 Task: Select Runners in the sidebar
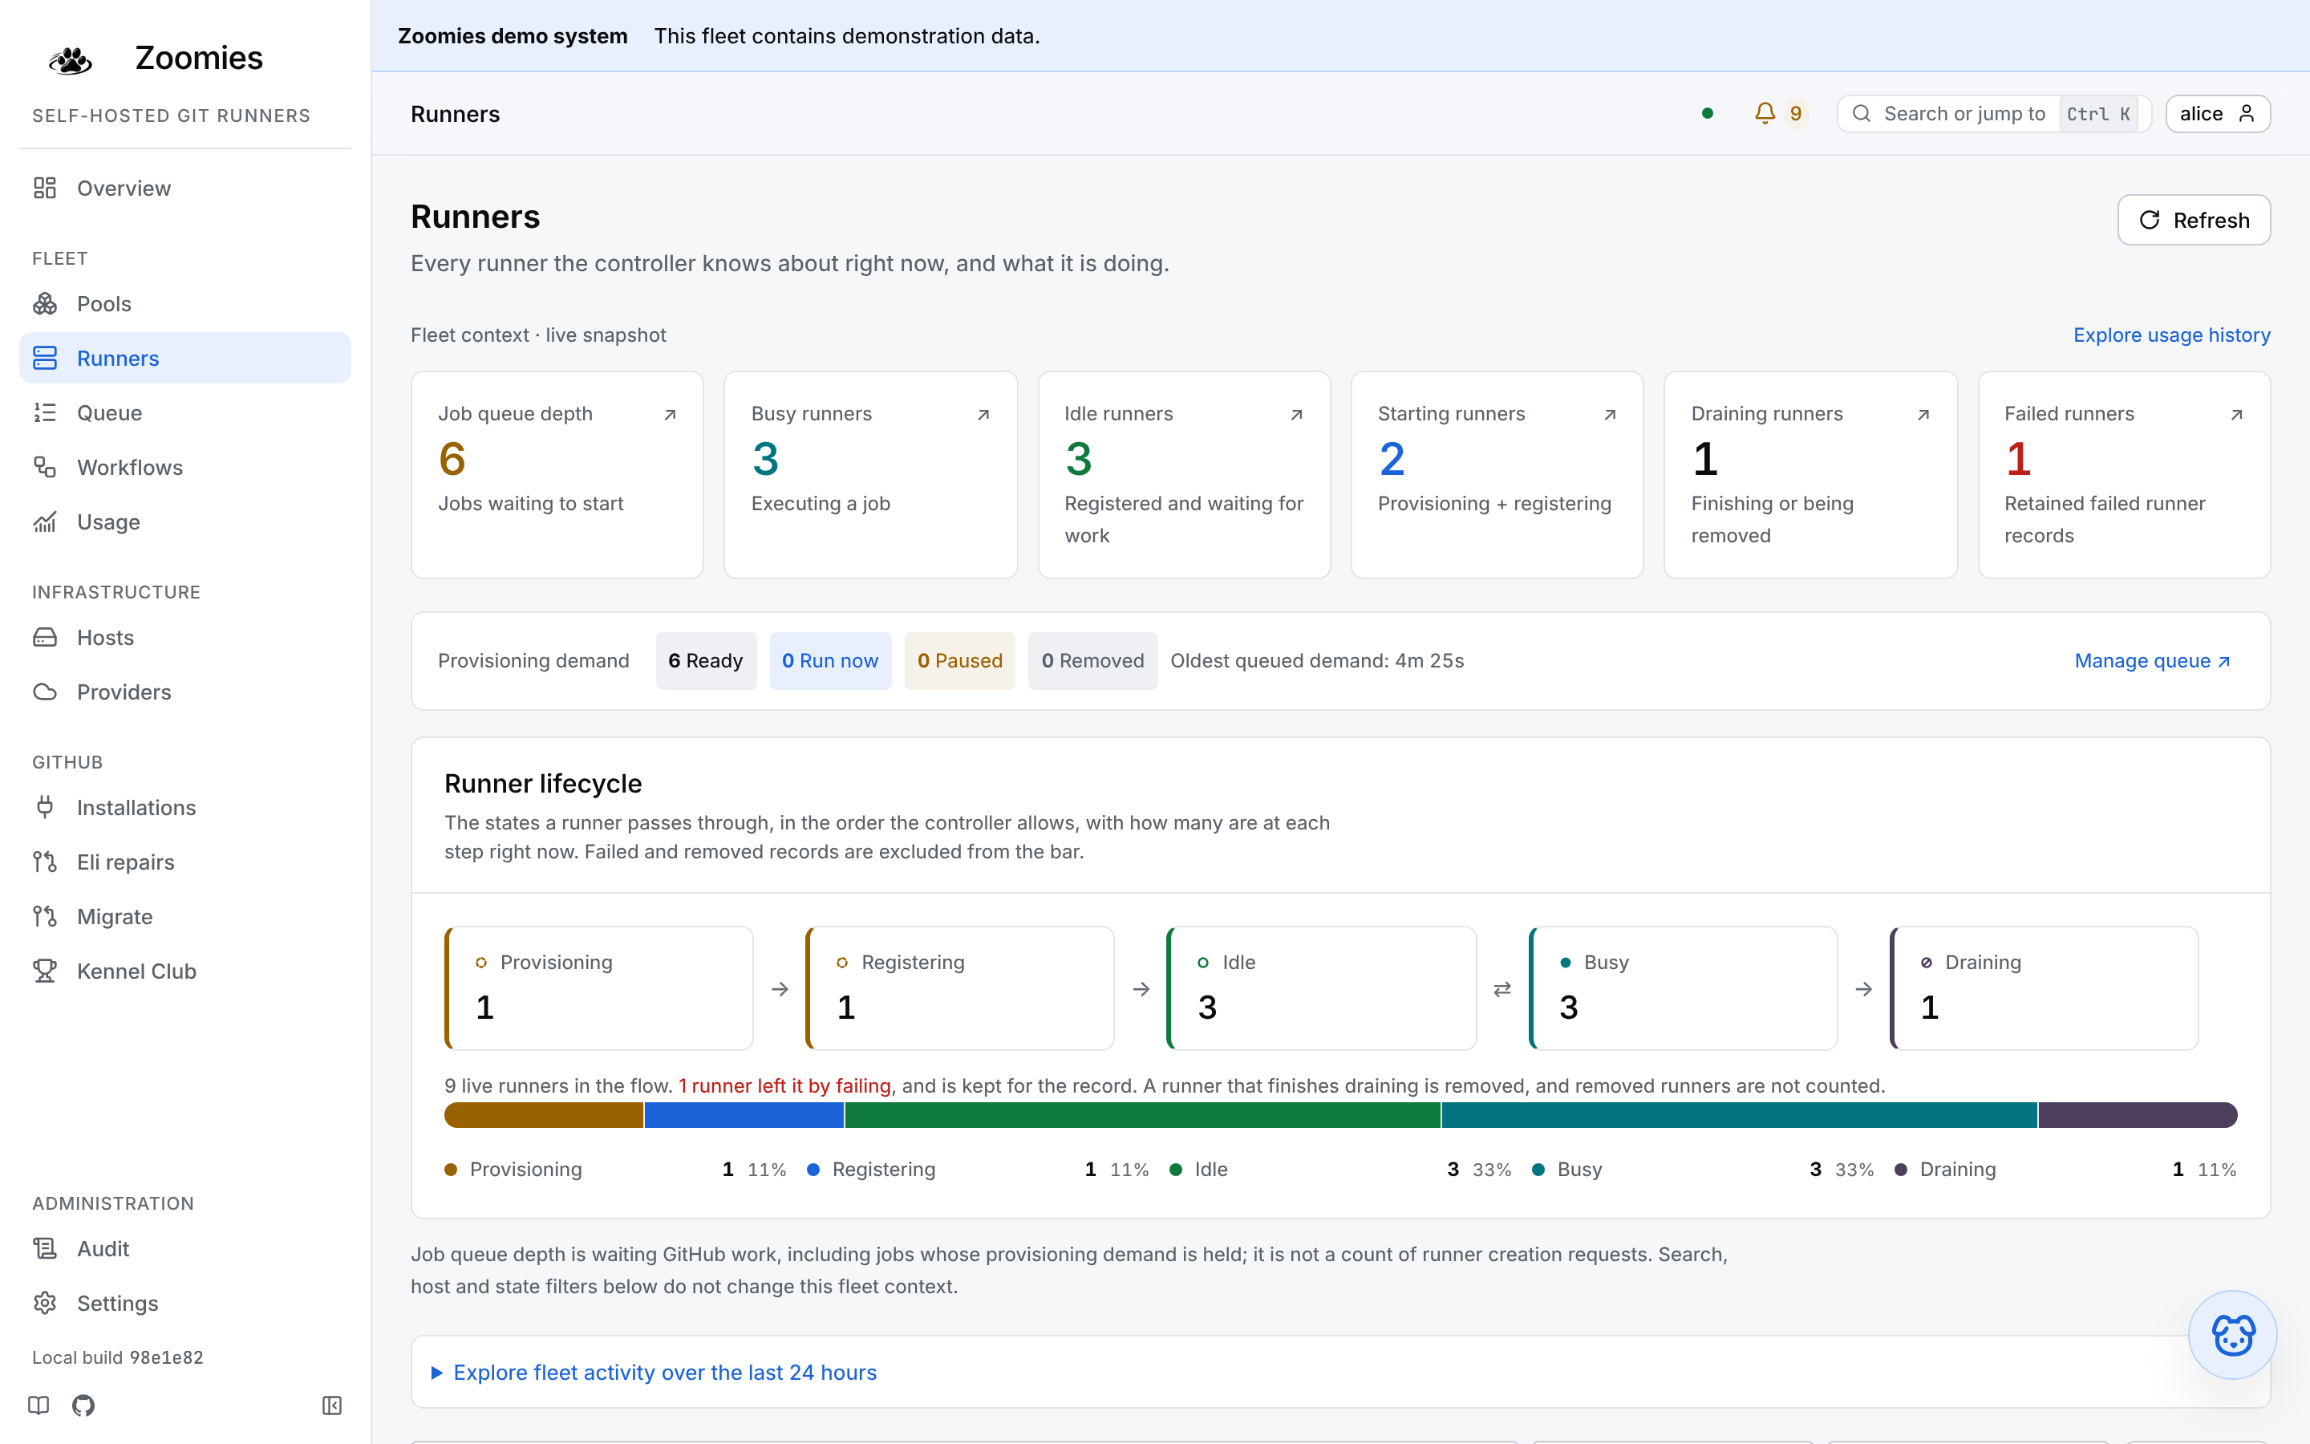coord(185,358)
